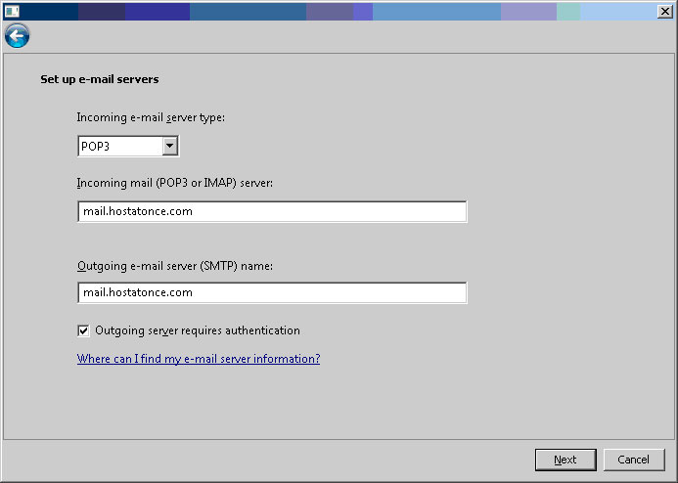
Task: Toggle Outgoing server requires authentication checkbox
Action: click(83, 330)
